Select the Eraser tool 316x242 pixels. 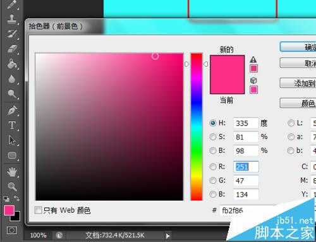[x=12, y=49]
